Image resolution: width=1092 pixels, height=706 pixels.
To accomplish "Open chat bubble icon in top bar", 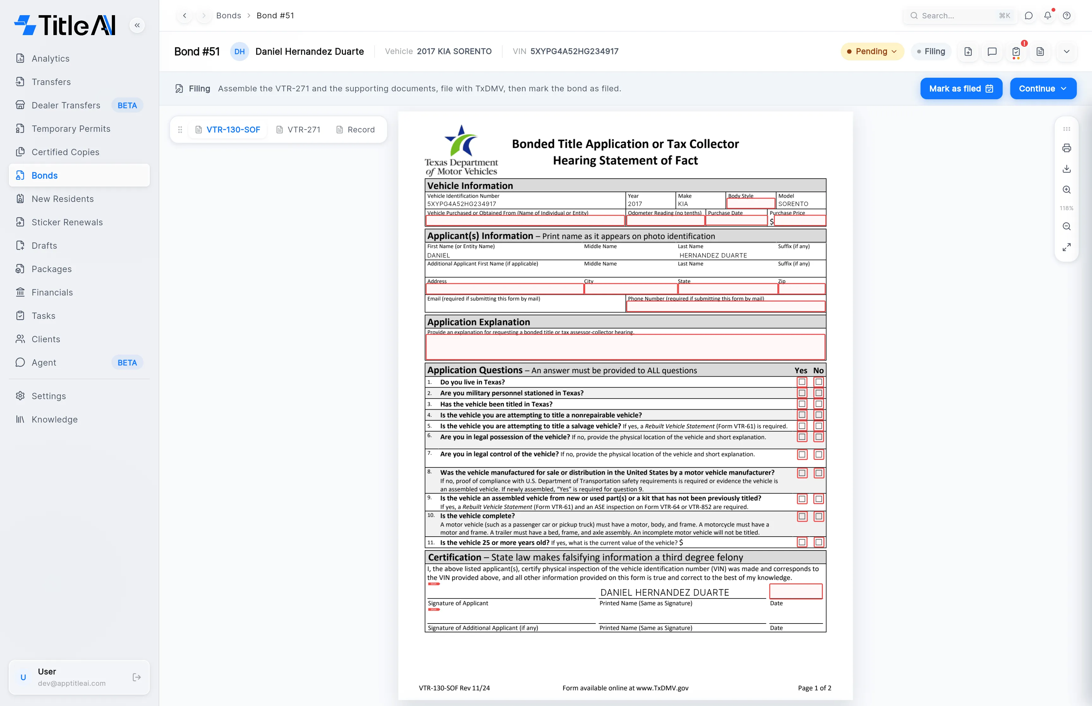I will pos(1029,15).
